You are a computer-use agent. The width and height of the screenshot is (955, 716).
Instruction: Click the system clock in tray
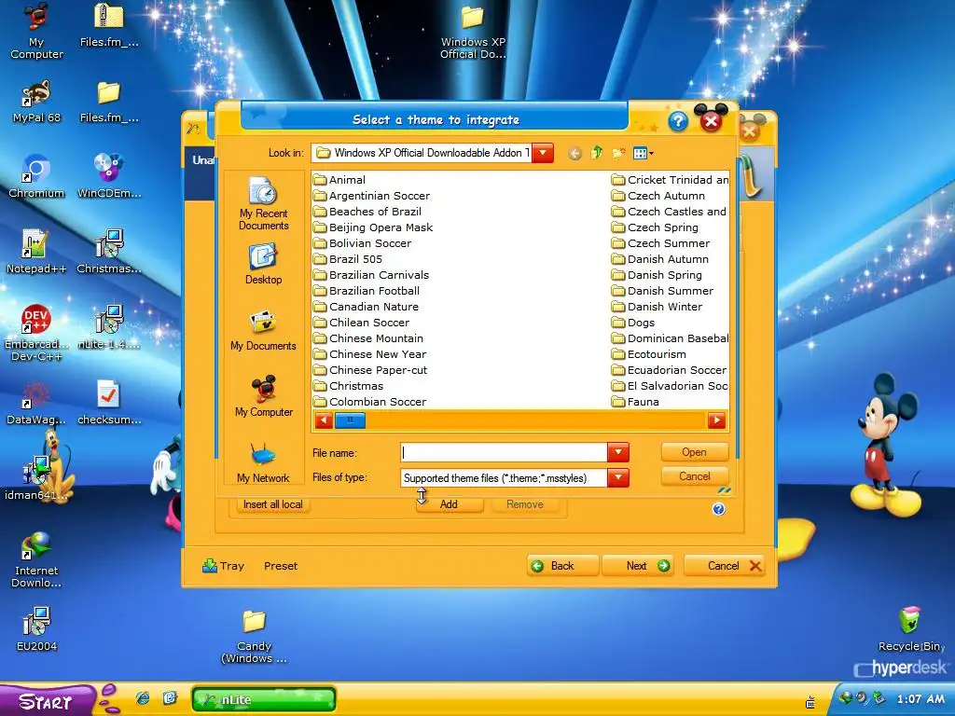pos(920,699)
